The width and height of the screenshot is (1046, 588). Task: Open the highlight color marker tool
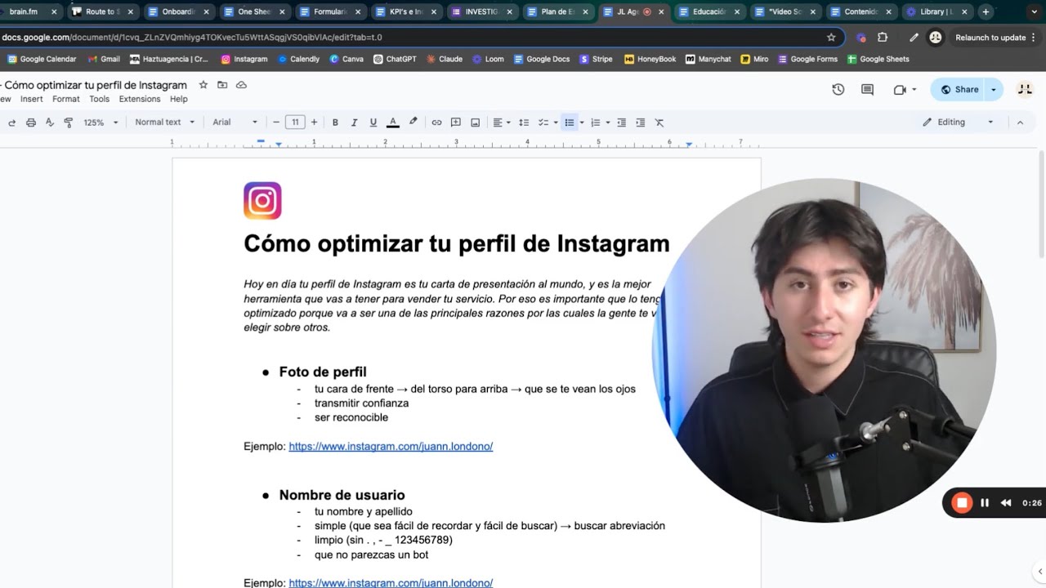[x=413, y=122]
